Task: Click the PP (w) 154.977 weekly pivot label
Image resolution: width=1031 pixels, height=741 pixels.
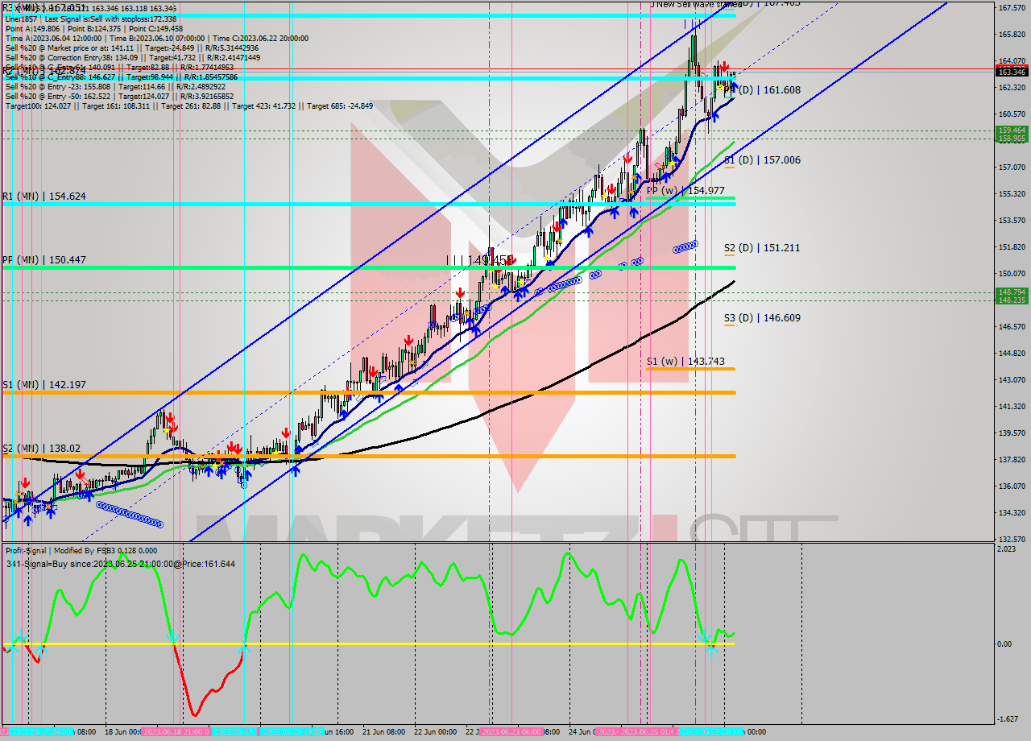Action: 685,190
